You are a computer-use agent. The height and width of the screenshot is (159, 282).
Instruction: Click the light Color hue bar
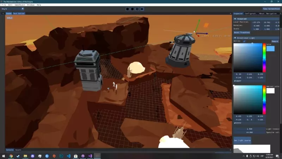(x=264, y=58)
